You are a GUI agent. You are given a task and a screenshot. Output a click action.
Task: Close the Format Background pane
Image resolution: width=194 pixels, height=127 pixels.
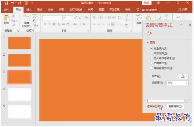point(190,25)
